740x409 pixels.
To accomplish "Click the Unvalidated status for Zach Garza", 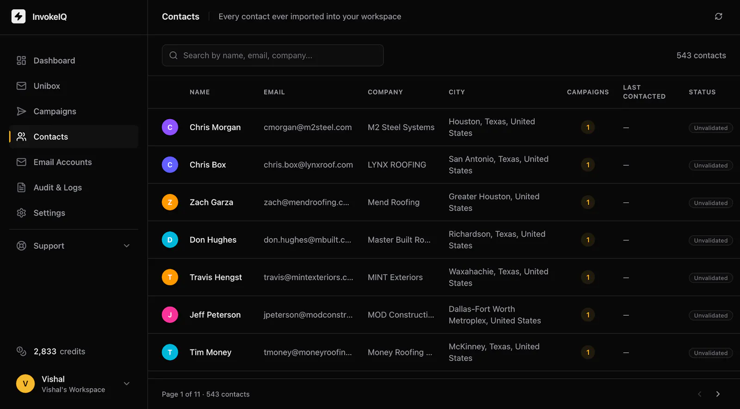I will (710, 203).
